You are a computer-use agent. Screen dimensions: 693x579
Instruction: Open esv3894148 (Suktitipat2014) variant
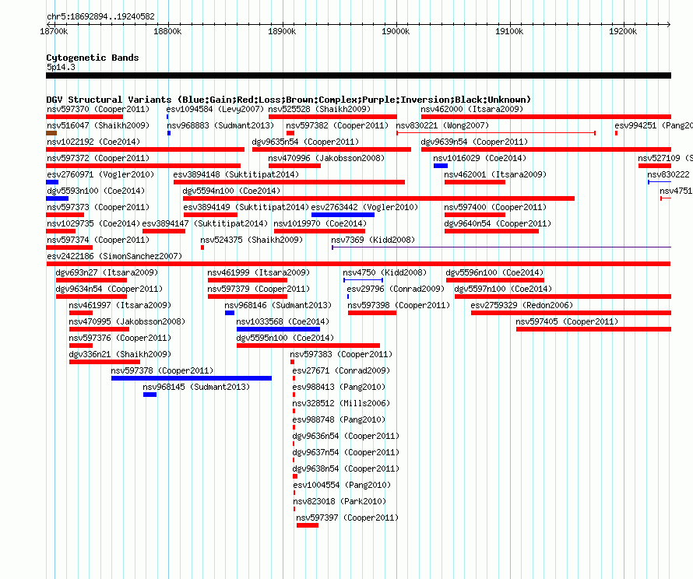pos(237,174)
